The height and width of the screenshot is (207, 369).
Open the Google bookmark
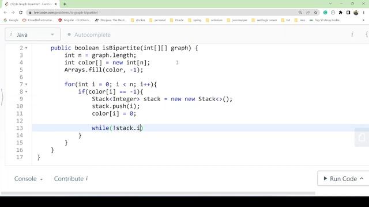[x=11, y=20]
